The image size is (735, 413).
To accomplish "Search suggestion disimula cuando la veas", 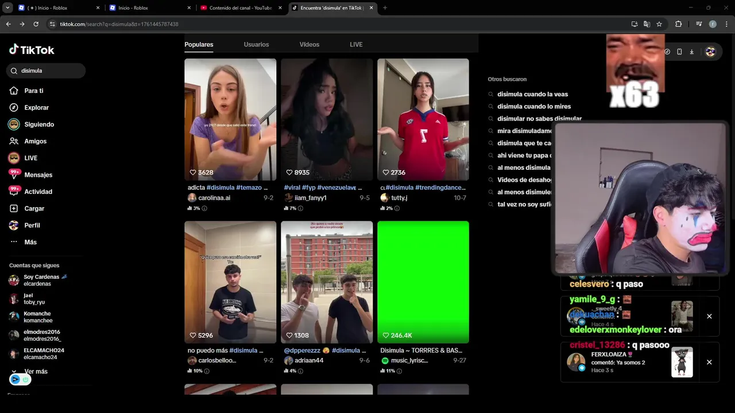I will point(532,94).
